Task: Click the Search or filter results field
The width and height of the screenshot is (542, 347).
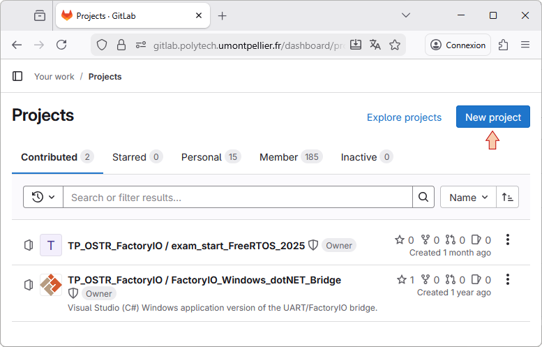Action: pos(237,198)
